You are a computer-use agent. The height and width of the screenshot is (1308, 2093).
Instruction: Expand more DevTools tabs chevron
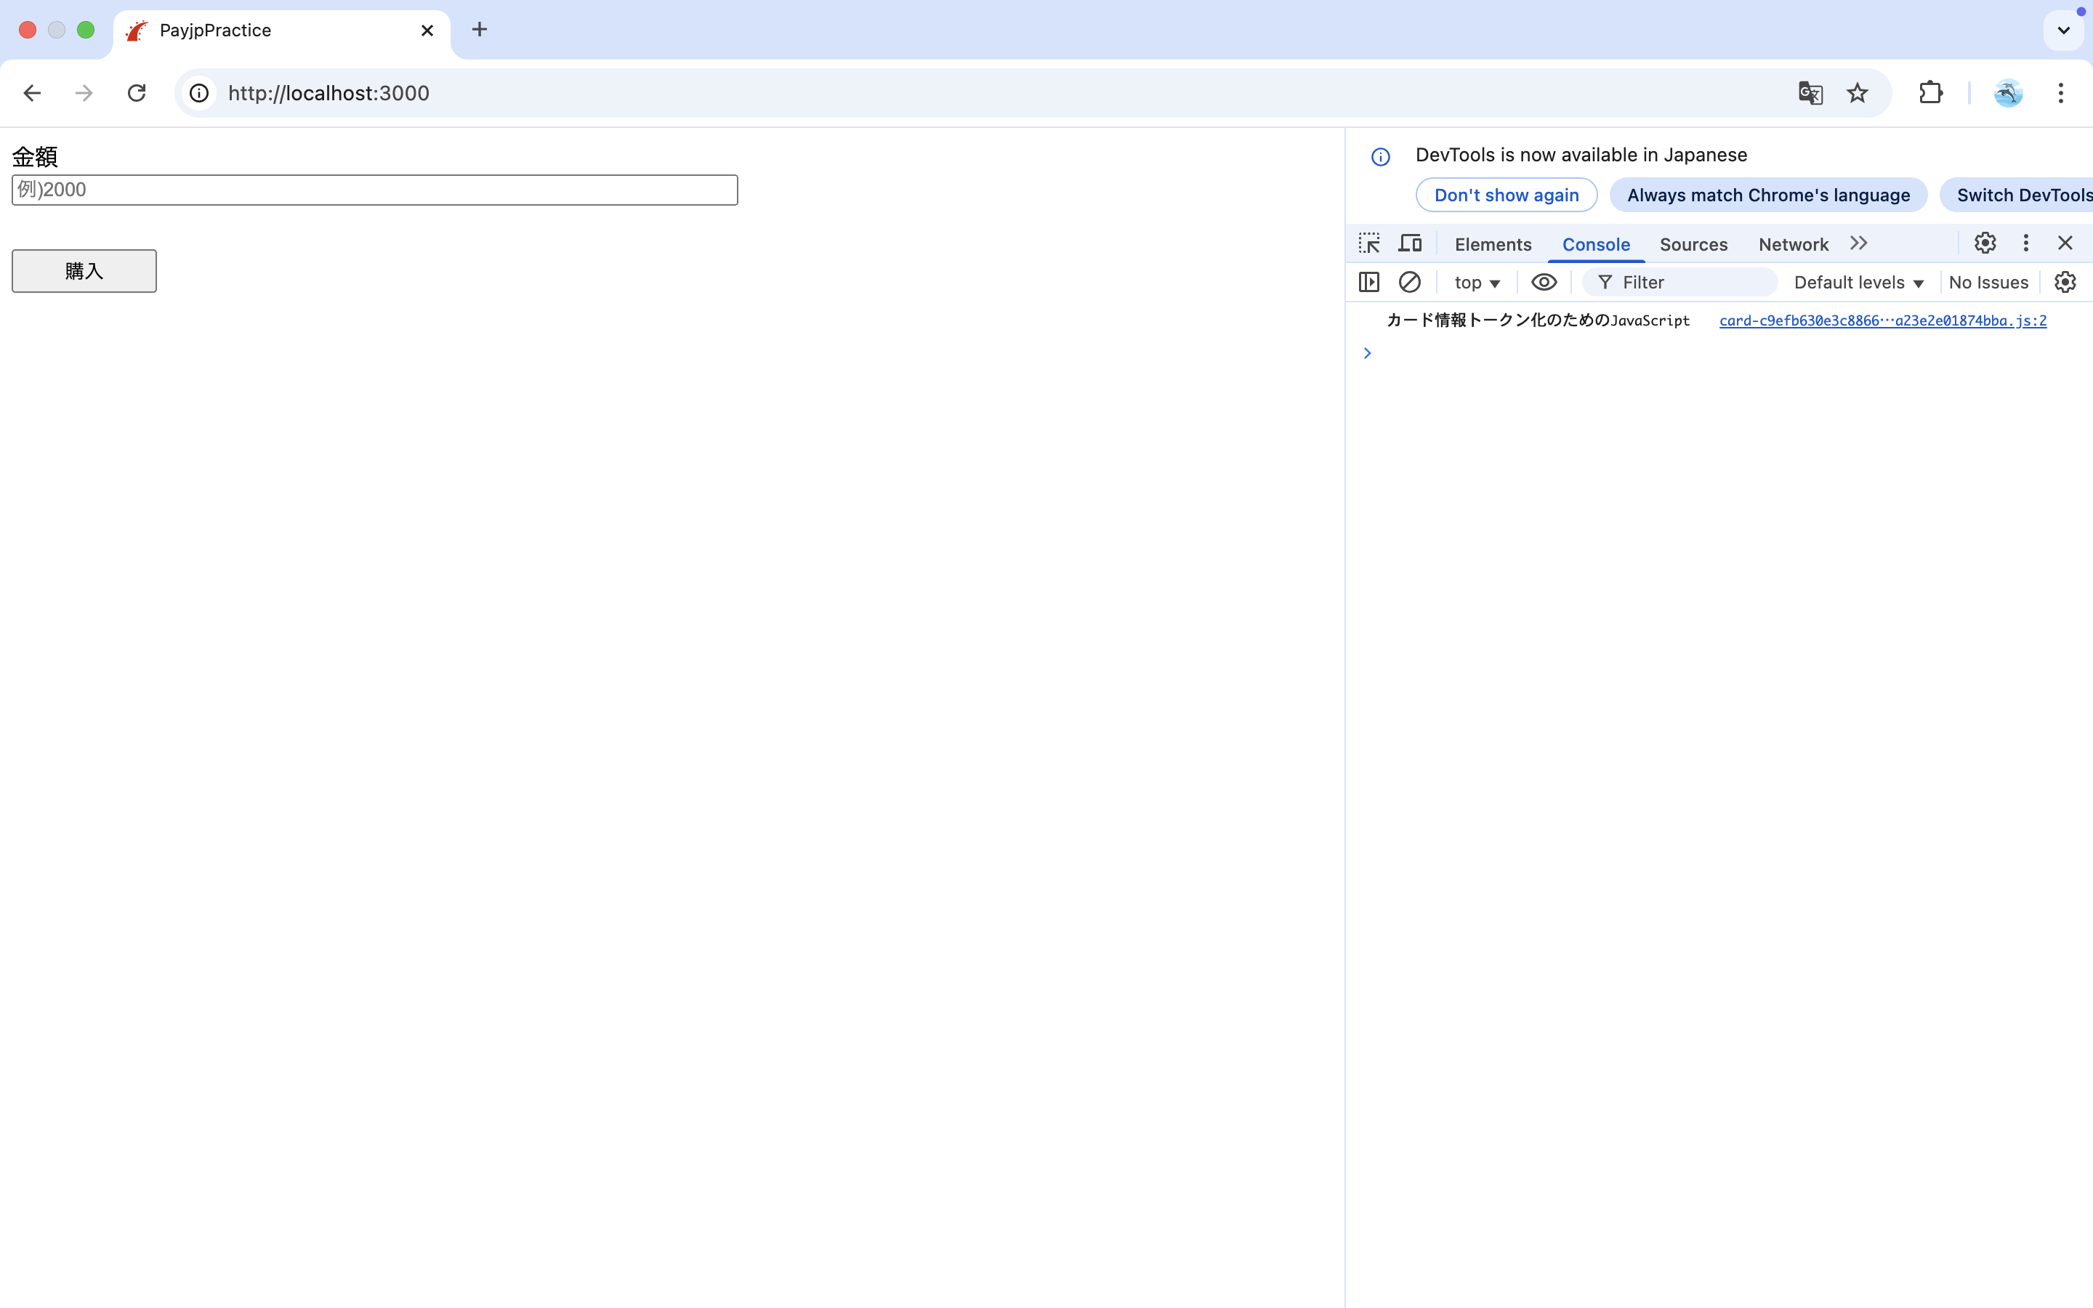coord(1858,243)
